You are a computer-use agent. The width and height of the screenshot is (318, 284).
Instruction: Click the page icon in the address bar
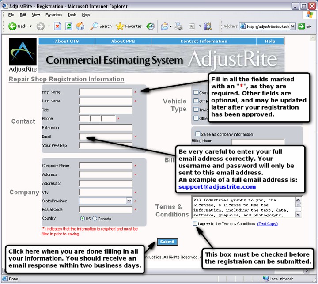(243, 27)
